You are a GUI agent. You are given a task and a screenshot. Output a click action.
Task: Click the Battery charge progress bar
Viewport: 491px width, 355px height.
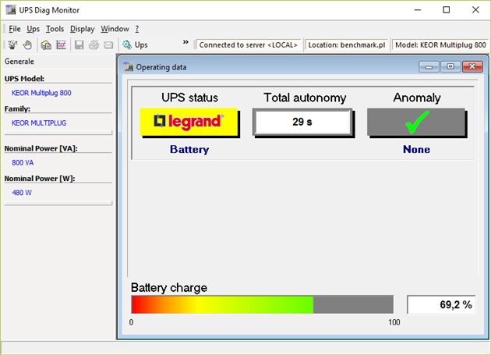tap(263, 304)
